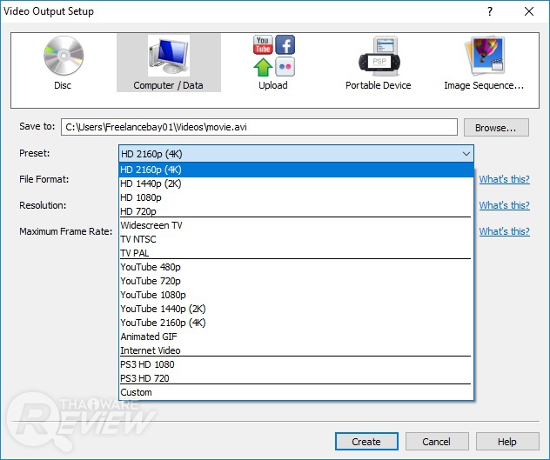Choose YouTube 1440p (2K) preset
The image size is (550, 460).
tap(297, 309)
